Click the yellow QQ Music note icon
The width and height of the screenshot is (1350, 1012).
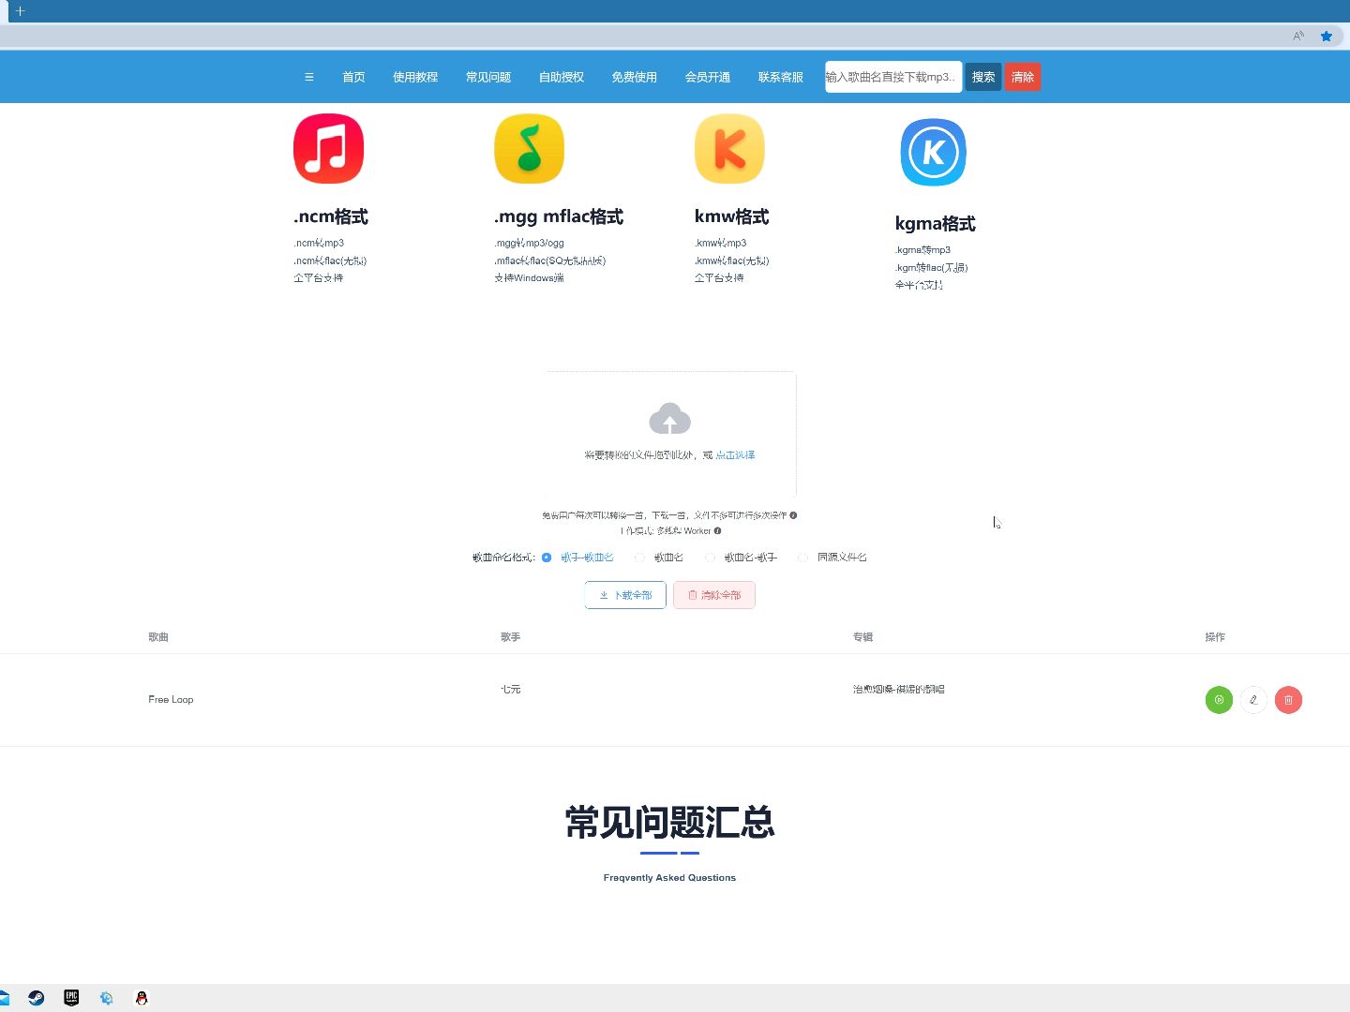[x=529, y=148]
